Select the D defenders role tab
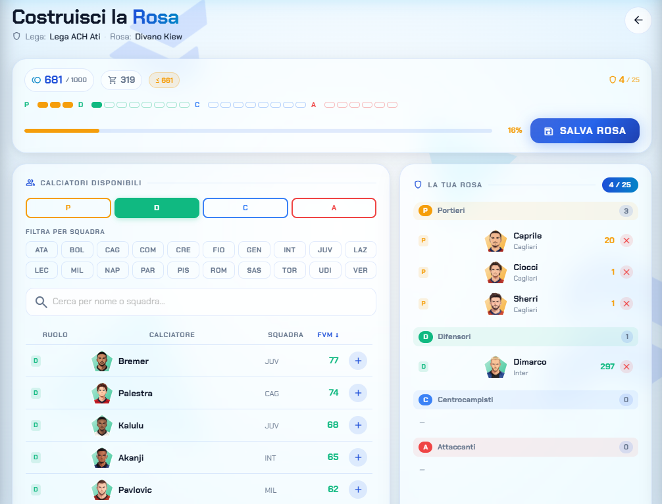The height and width of the screenshot is (504, 662). 157,208
